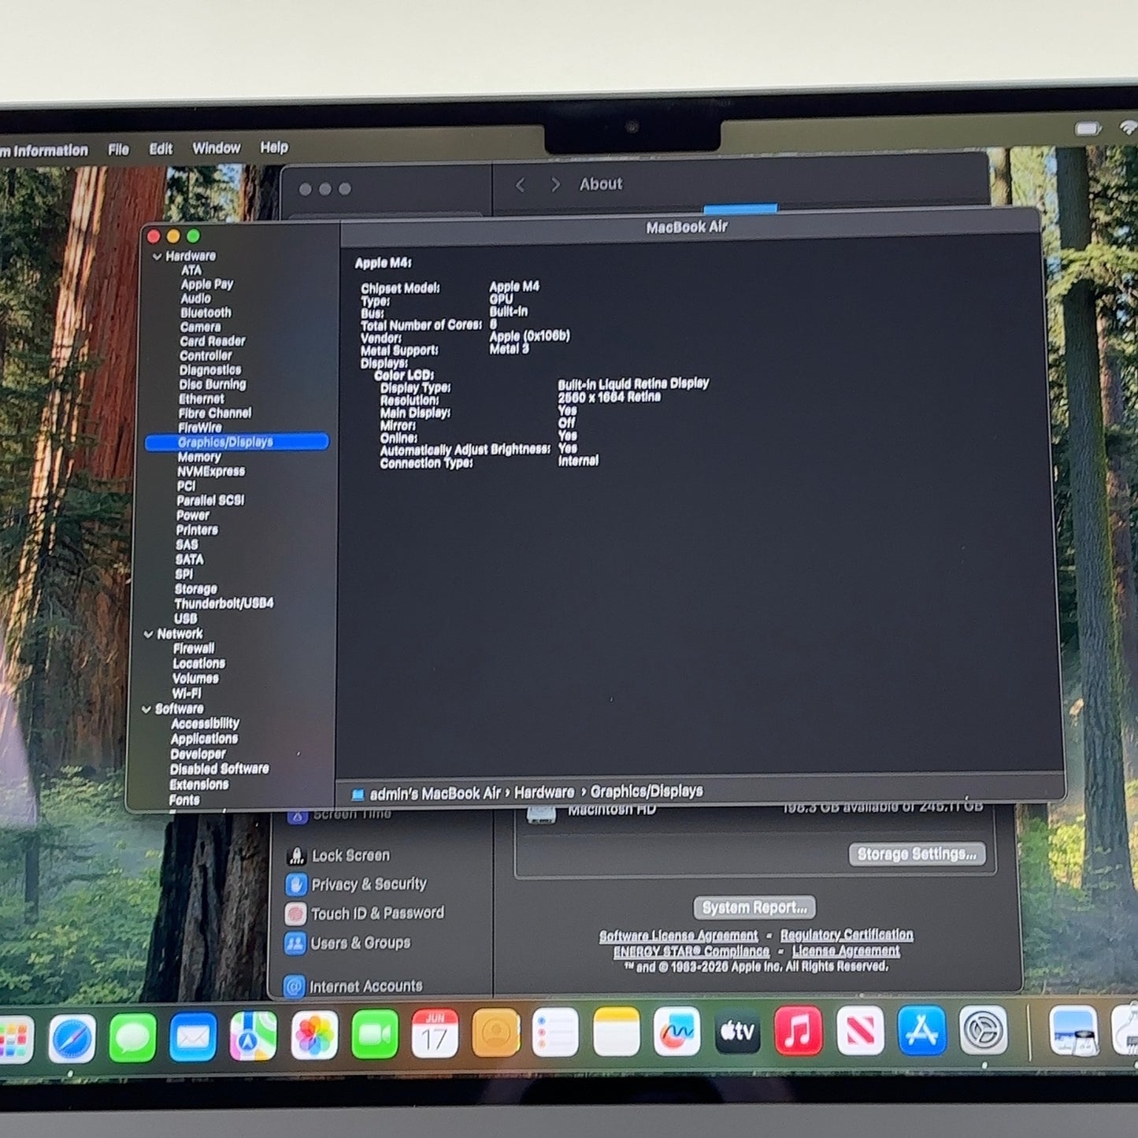Click the "Apple (0x106b)" vendor value
This screenshot has width=1138, height=1138.
[x=529, y=336]
